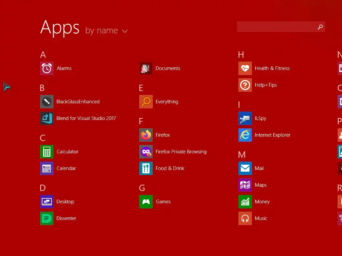342x256 pixels.
Task: Launch the Money chart icon
Action: (x=245, y=202)
